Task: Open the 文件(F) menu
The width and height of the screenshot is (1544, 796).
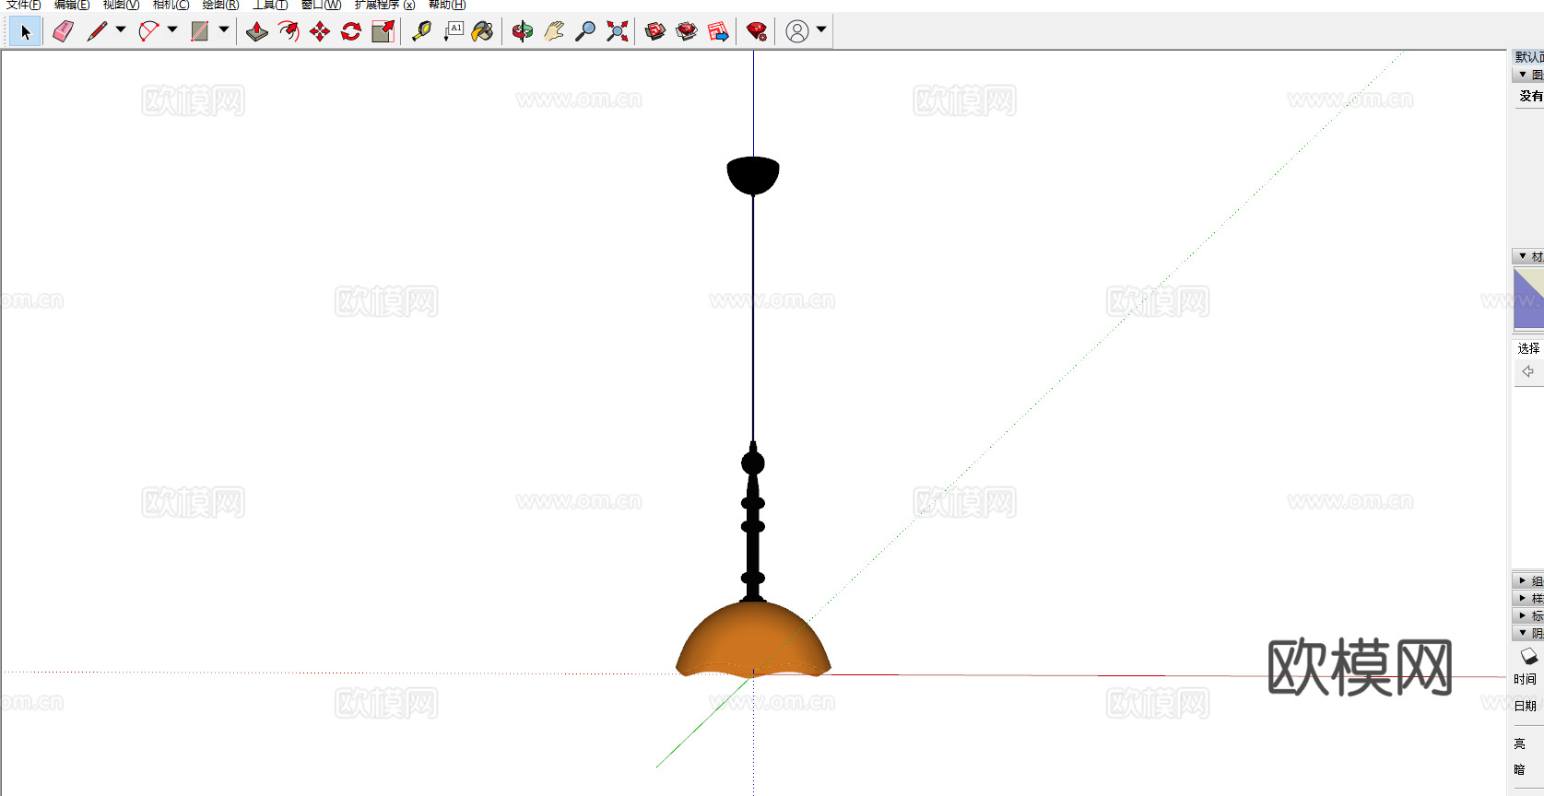Action: (x=23, y=5)
